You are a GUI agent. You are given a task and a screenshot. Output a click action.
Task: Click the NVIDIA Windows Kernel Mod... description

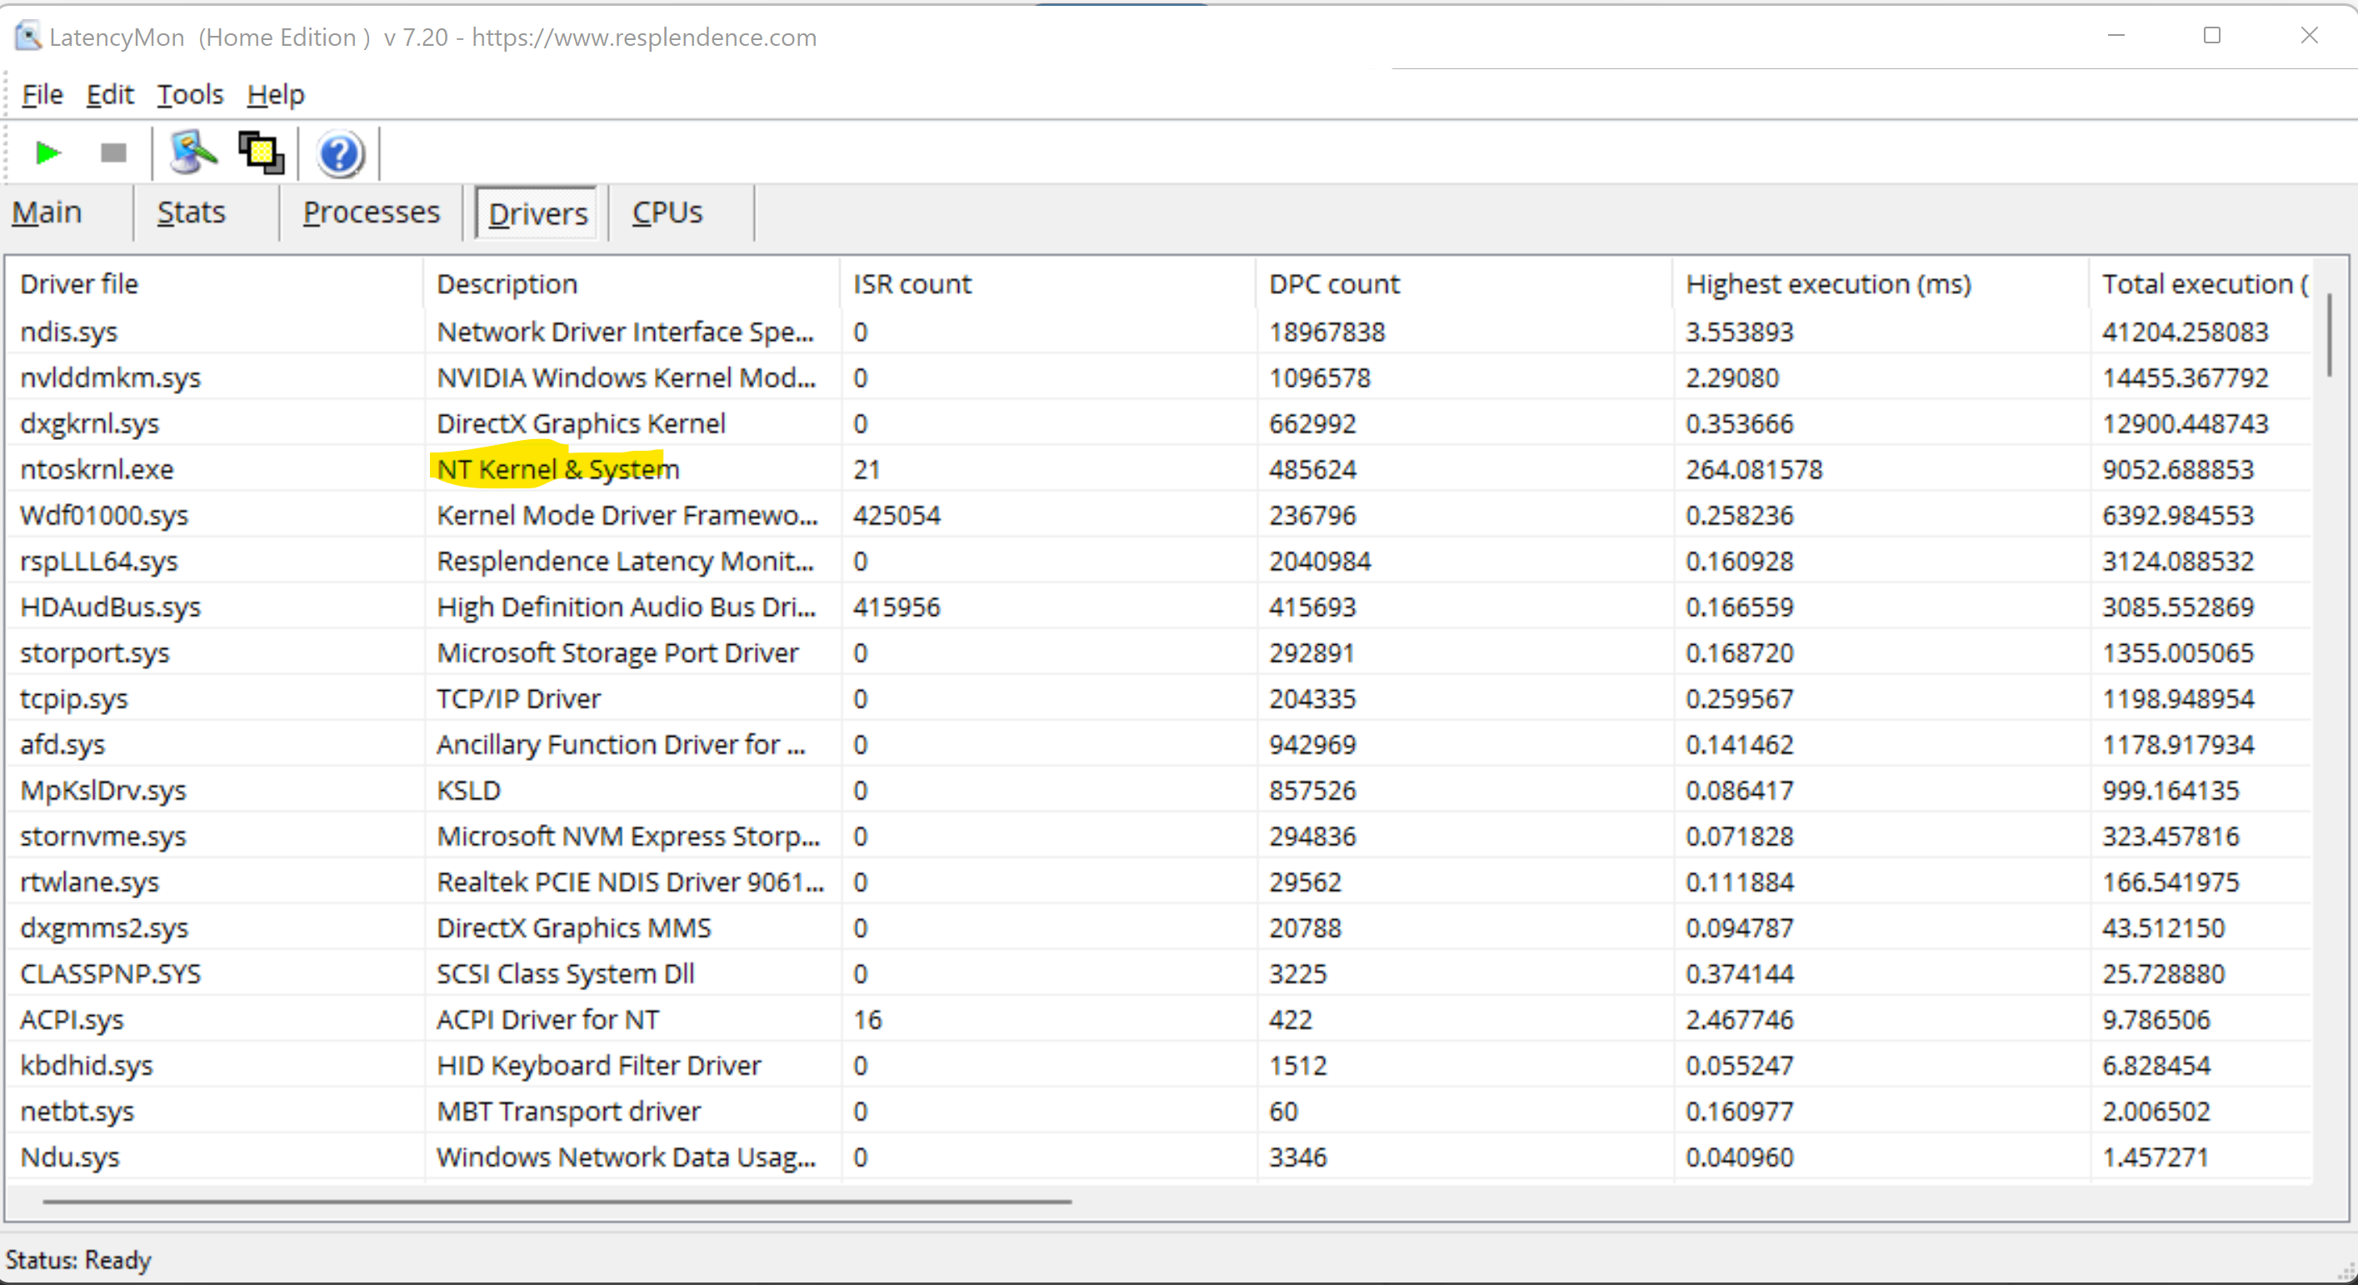point(626,377)
